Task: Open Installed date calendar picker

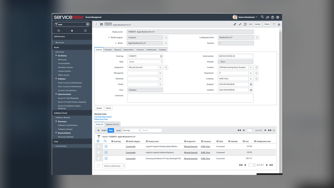Action: pyautogui.click(x=251, y=90)
